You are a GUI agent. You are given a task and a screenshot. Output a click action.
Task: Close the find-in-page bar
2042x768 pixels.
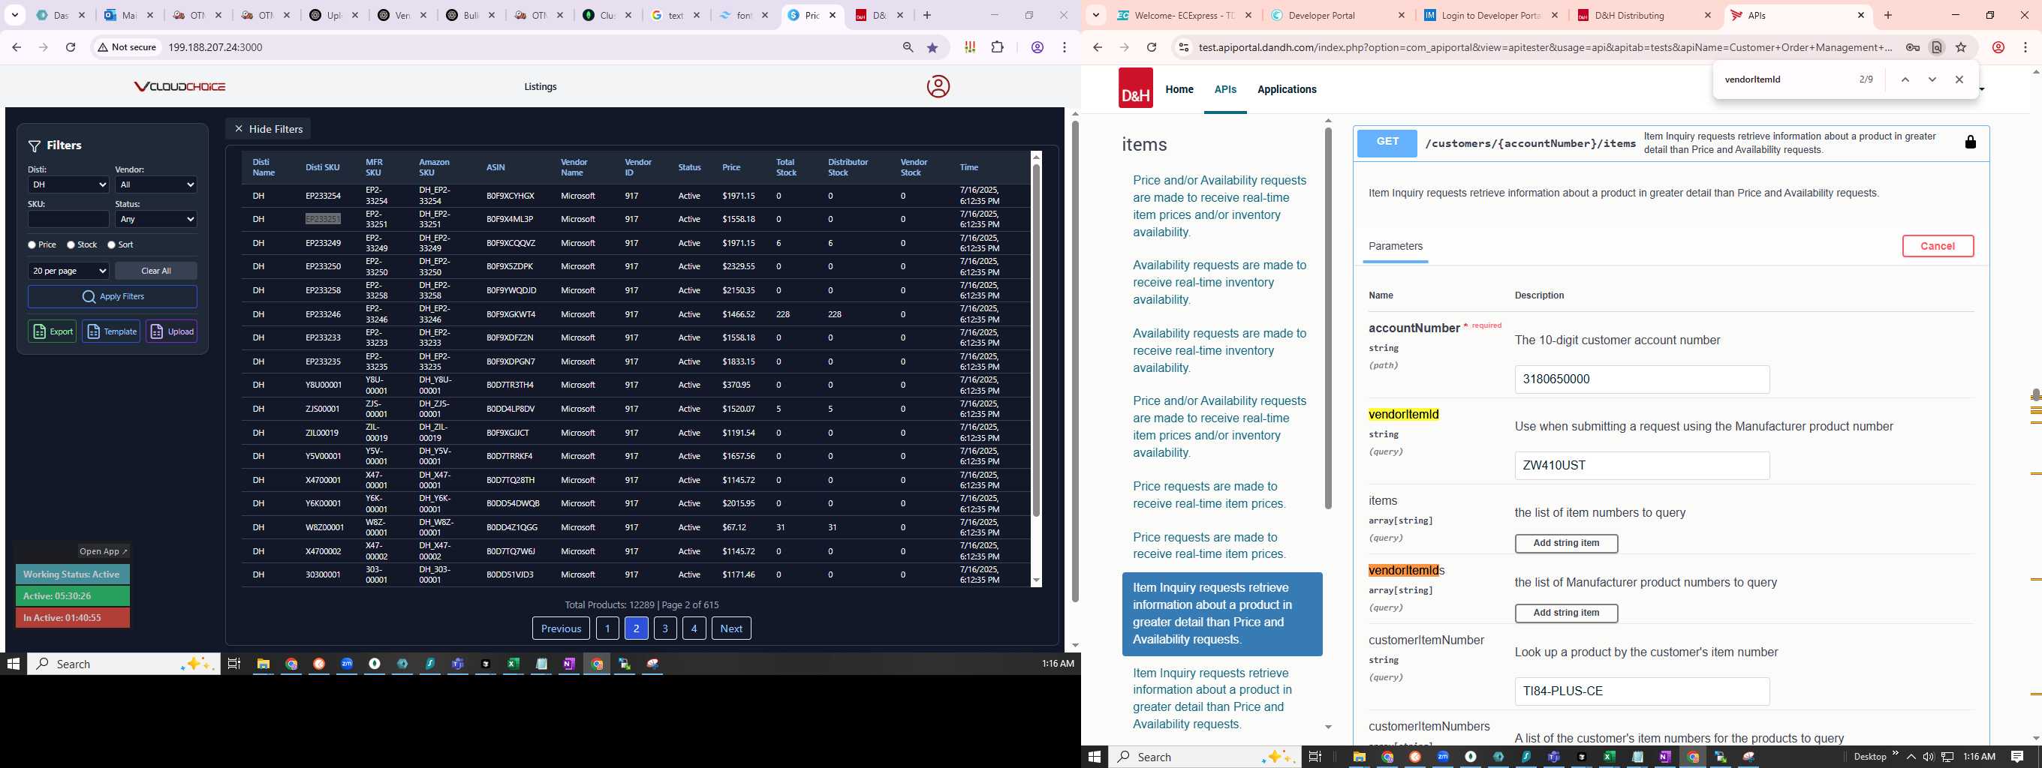tap(1959, 80)
